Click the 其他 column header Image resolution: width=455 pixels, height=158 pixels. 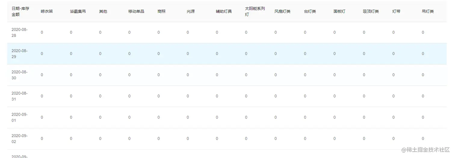coord(103,11)
